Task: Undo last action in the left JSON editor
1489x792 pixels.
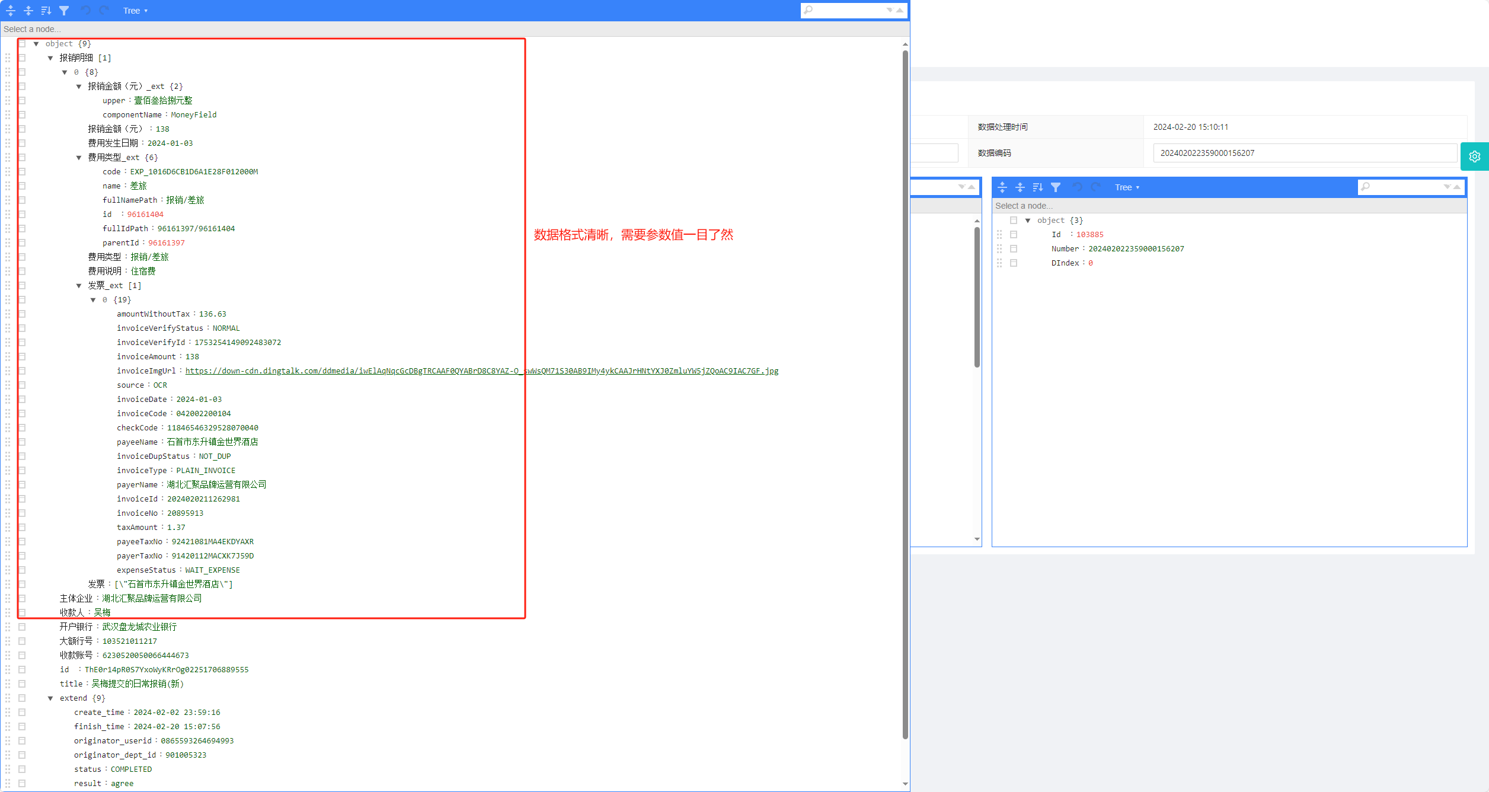Action: [86, 11]
